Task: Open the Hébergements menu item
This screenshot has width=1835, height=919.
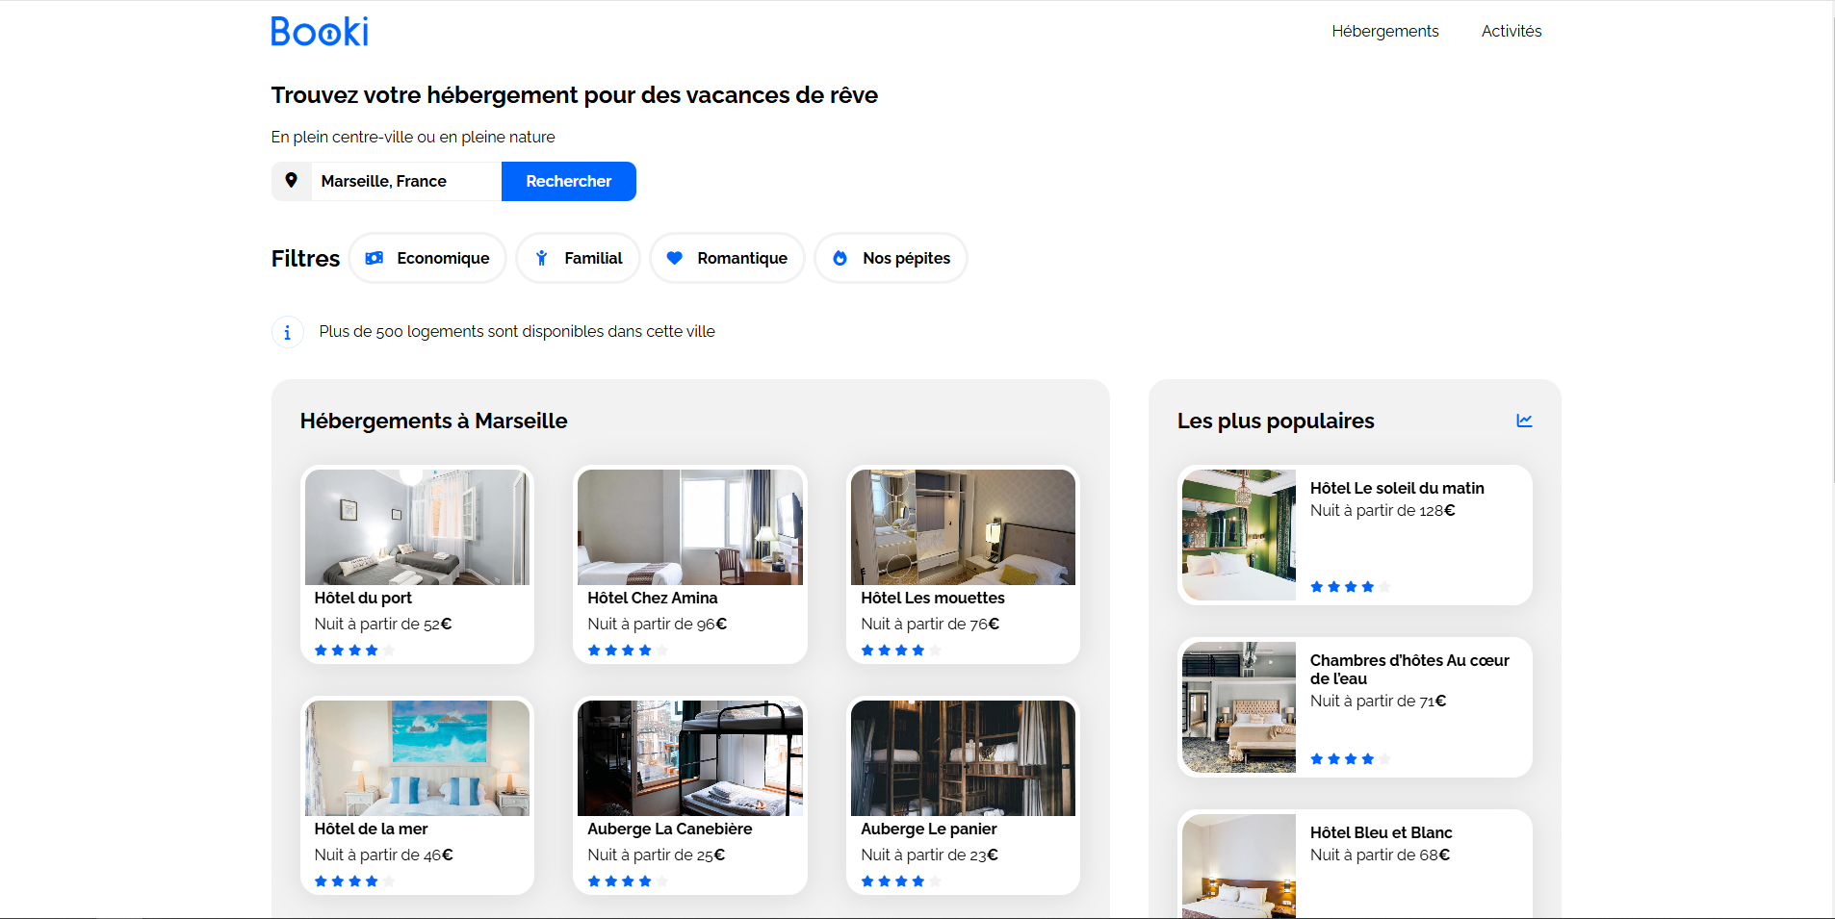Action: pos(1384,31)
